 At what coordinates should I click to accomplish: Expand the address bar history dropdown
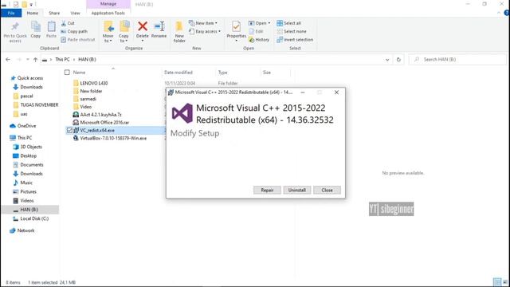(387, 60)
